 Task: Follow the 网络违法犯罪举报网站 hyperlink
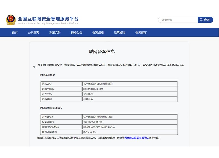tap(136, 138)
